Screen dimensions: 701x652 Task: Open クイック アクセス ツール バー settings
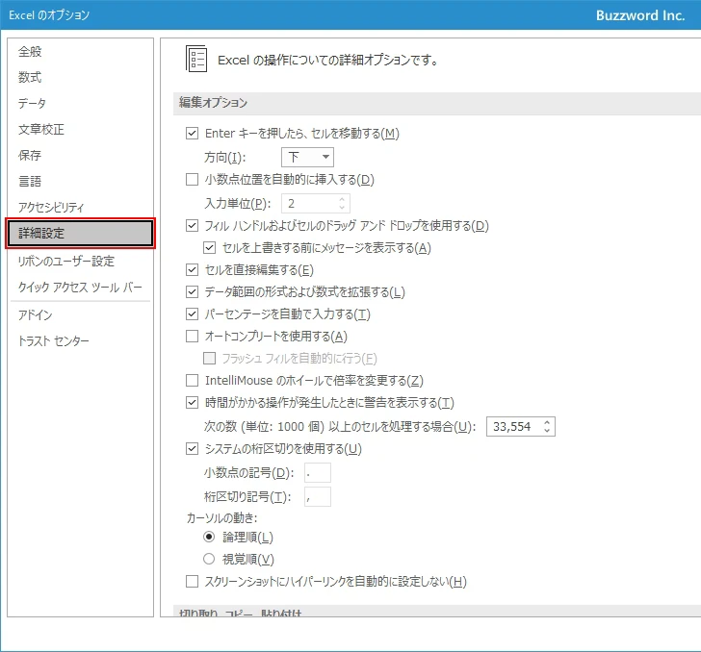coord(80,287)
